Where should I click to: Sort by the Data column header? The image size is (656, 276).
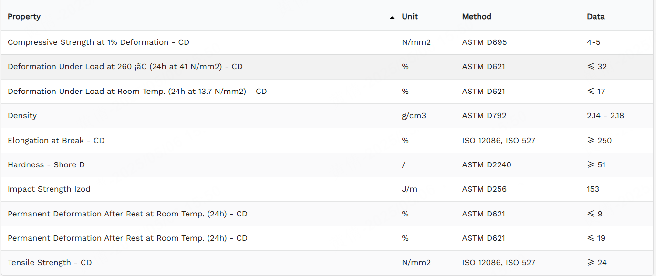point(595,17)
